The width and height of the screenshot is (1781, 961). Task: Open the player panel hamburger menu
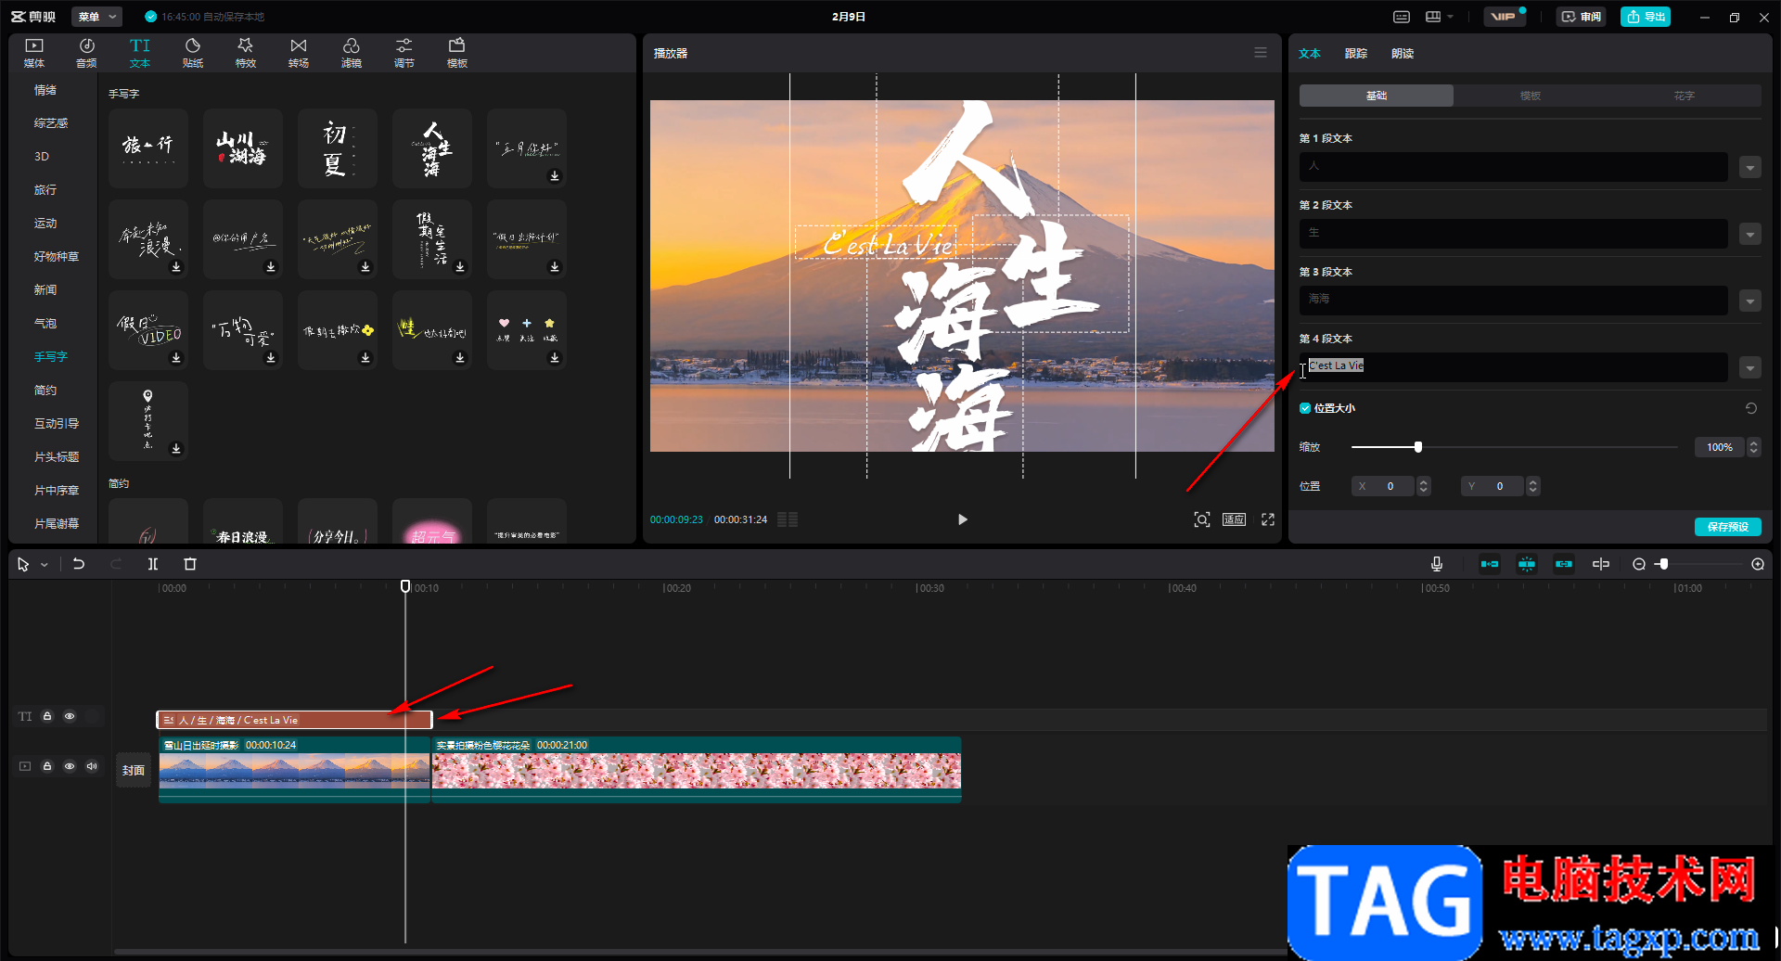tap(1261, 53)
